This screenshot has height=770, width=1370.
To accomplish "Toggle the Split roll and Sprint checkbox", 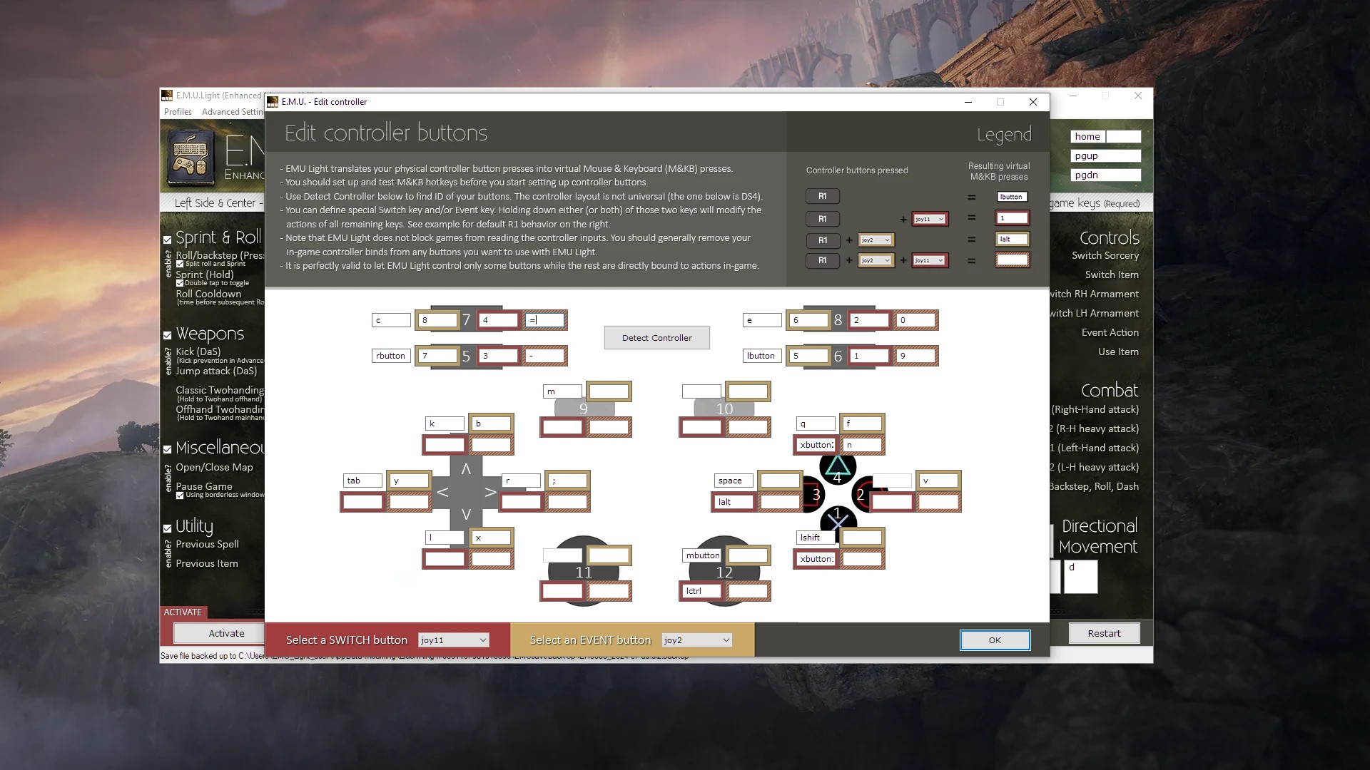I will tap(180, 264).
